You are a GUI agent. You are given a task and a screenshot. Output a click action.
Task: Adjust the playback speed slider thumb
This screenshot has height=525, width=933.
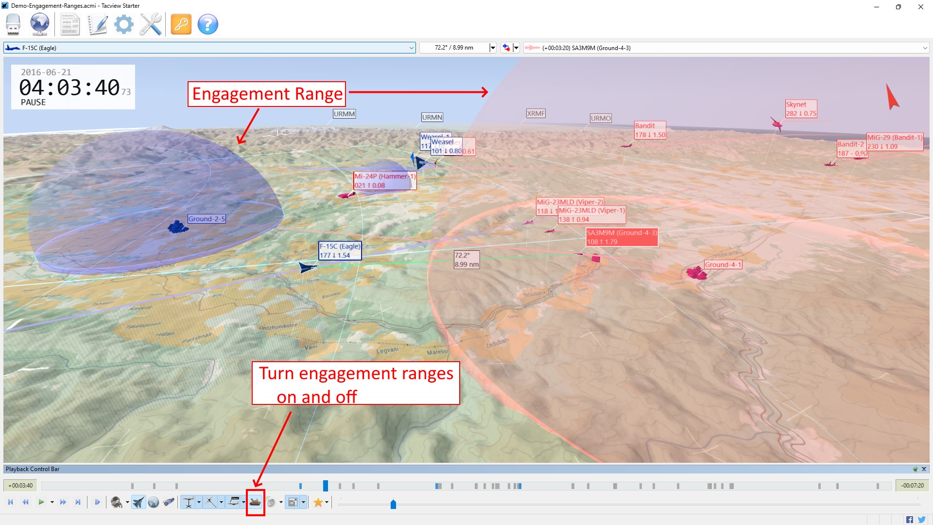[x=393, y=504]
